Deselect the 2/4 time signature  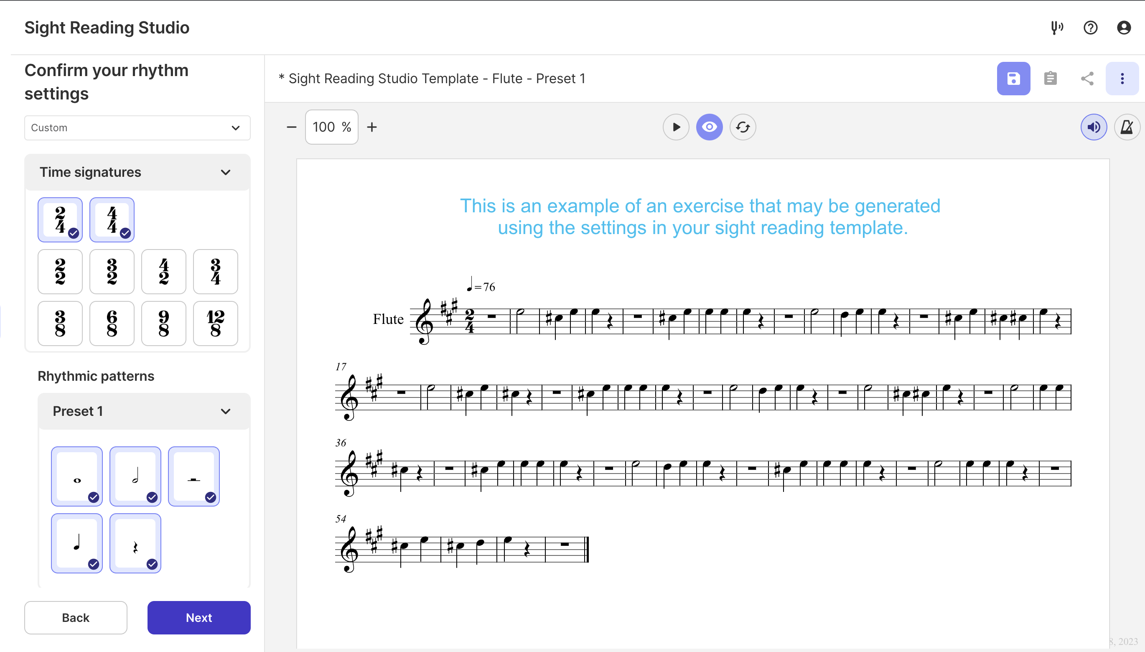(x=60, y=219)
